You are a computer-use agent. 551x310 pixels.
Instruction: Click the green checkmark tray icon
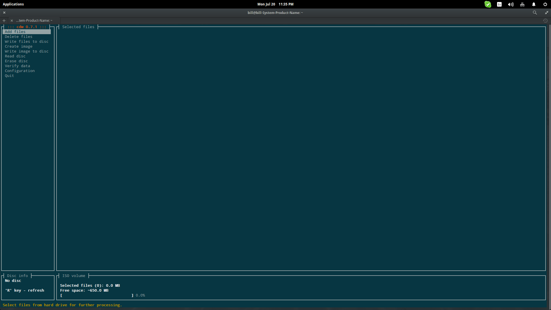click(x=488, y=4)
